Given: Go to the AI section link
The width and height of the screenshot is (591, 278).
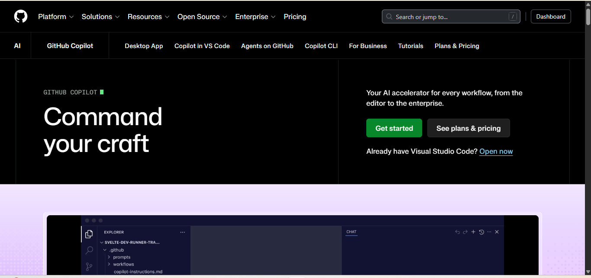Looking at the screenshot, I should (17, 45).
